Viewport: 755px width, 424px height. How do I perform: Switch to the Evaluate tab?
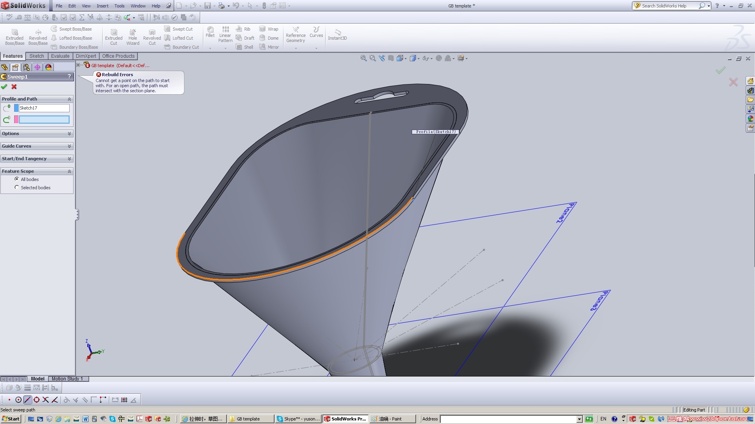click(x=60, y=56)
